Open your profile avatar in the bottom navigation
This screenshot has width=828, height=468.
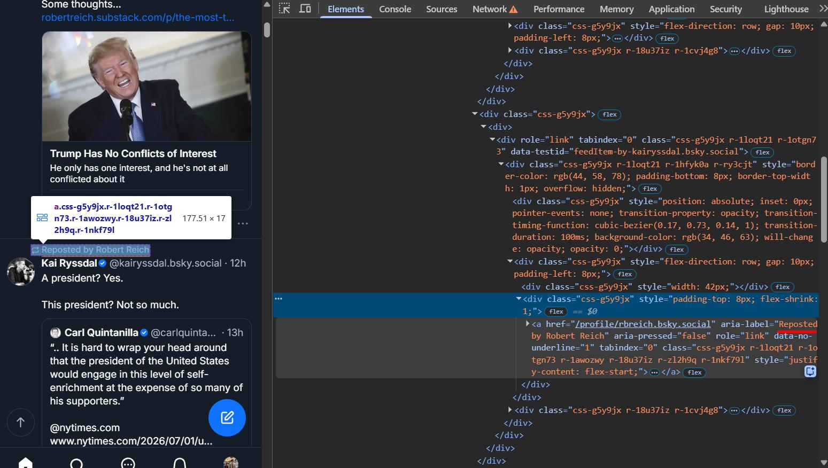tap(231, 463)
